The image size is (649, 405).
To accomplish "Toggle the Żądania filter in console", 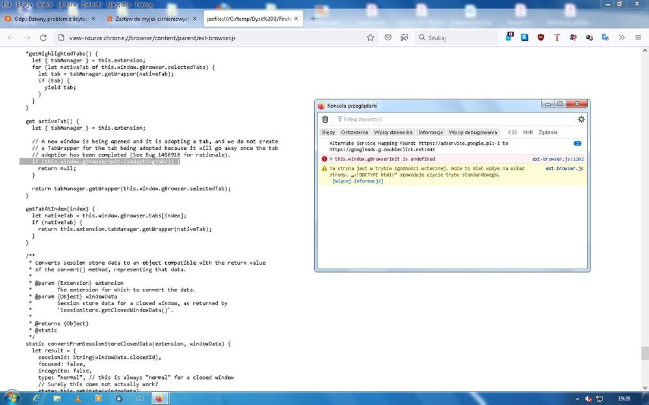I will click(x=548, y=132).
